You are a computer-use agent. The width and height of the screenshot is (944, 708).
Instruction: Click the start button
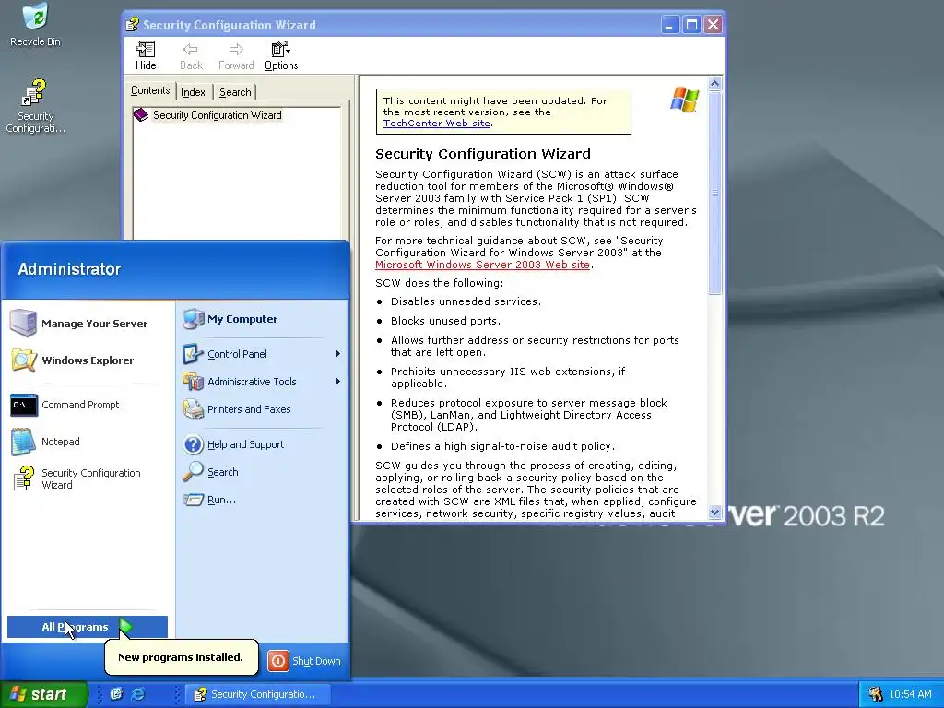tap(43, 694)
